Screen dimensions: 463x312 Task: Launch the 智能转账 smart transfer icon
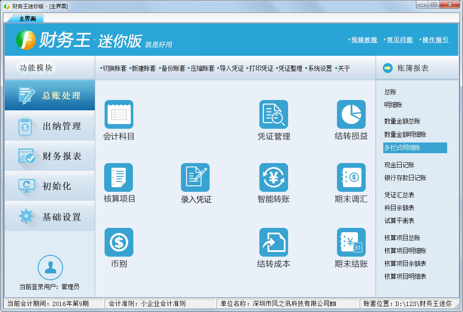274,177
